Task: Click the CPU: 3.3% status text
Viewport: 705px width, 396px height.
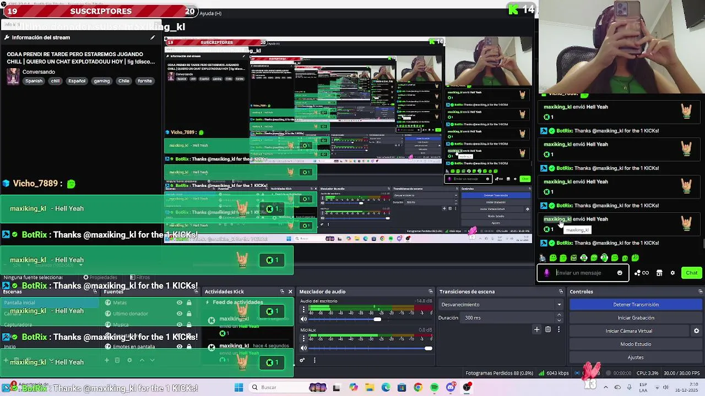Action: (x=646, y=373)
